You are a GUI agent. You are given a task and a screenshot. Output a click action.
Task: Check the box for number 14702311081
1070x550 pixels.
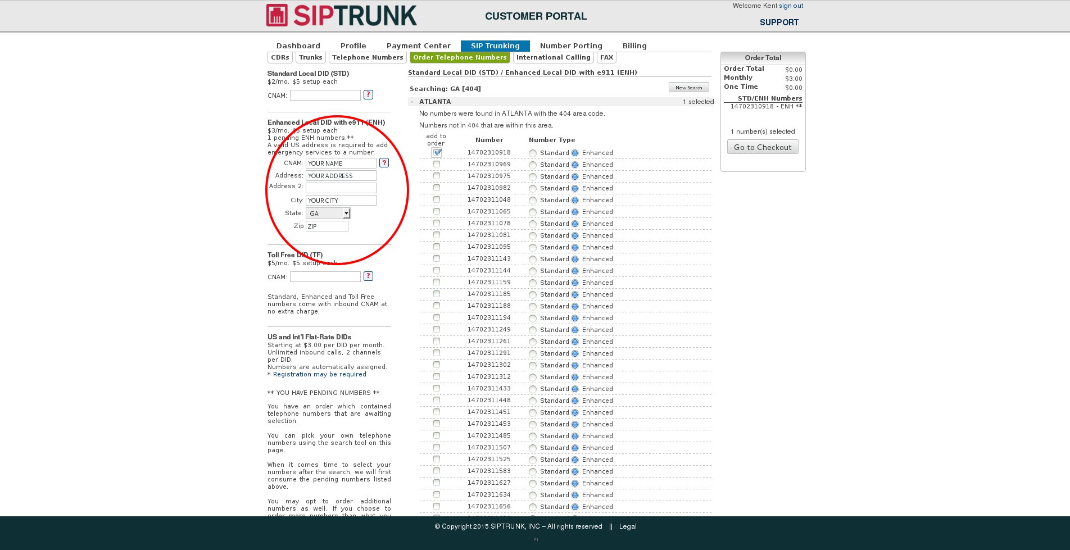click(437, 235)
